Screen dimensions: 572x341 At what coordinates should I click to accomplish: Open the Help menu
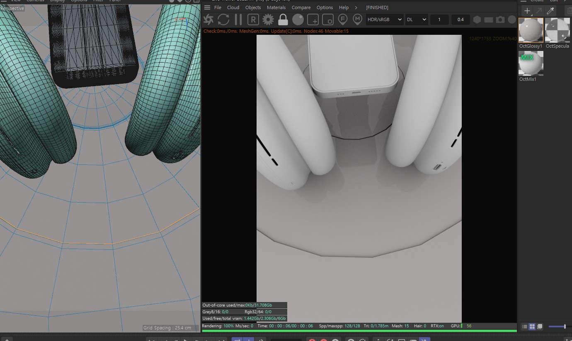tap(344, 7)
